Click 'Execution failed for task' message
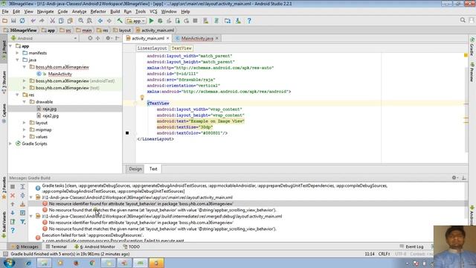The height and width of the screenshot is (268, 476). (x=92, y=235)
